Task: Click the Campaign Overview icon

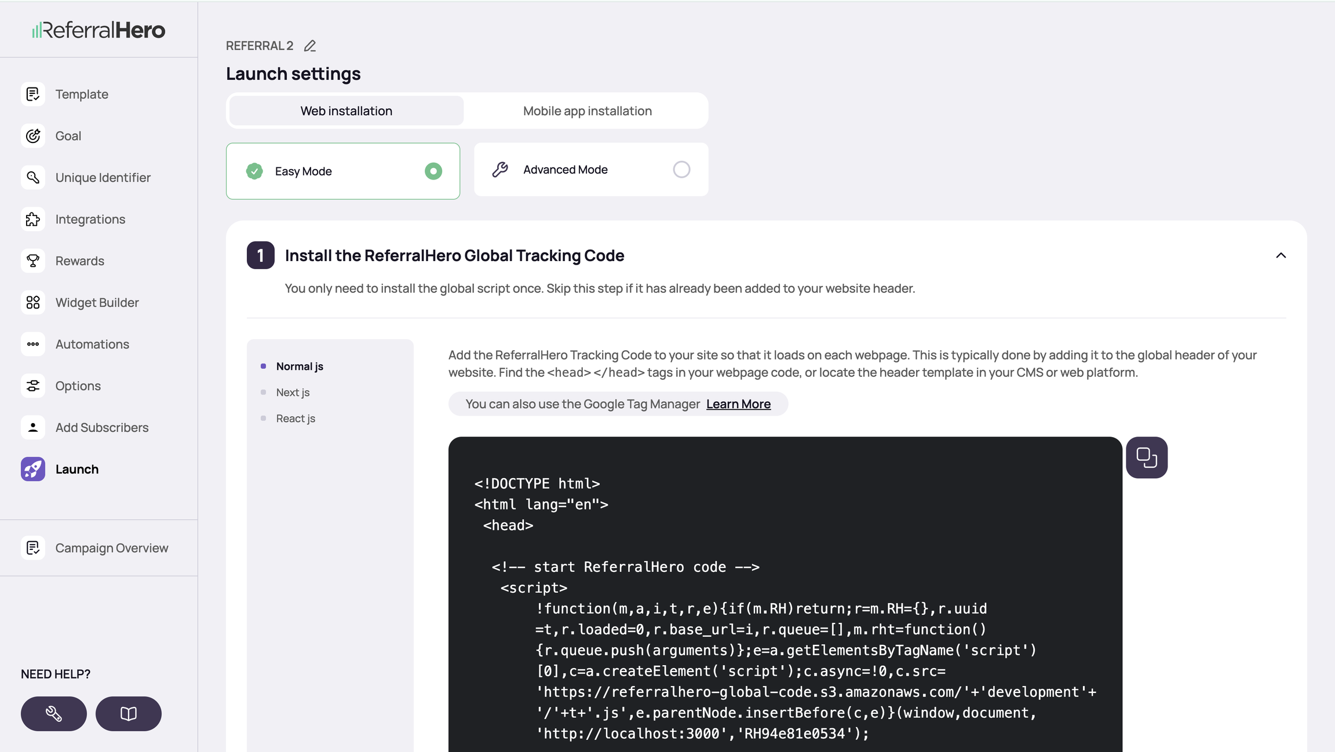Action: point(33,548)
